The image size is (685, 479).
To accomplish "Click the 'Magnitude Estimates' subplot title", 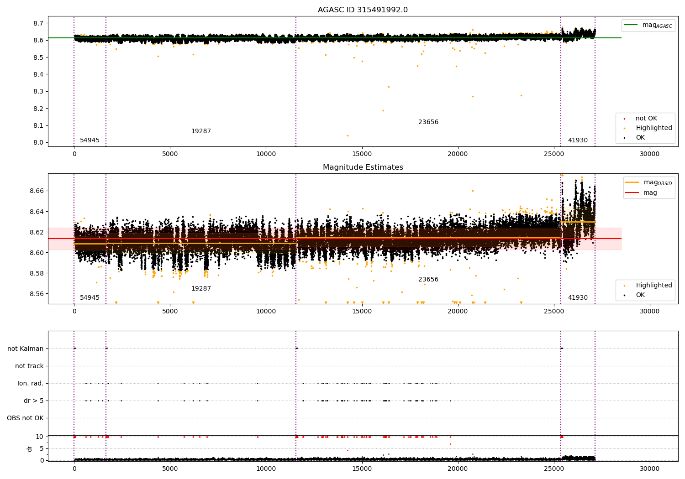I will pos(363,167).
